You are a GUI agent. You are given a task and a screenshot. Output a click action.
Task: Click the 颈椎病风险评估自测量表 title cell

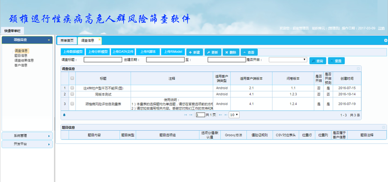point(103,104)
